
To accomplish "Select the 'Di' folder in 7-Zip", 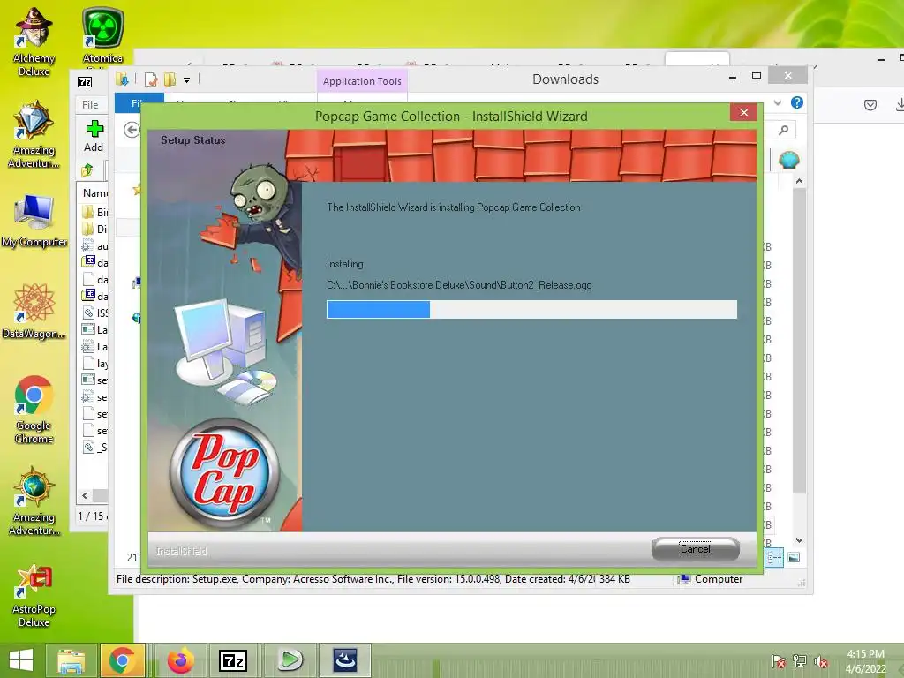I will pos(95,229).
